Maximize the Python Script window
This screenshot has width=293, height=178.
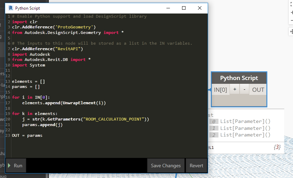pos(184,8)
